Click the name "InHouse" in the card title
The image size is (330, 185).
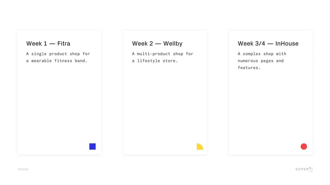(x=287, y=44)
